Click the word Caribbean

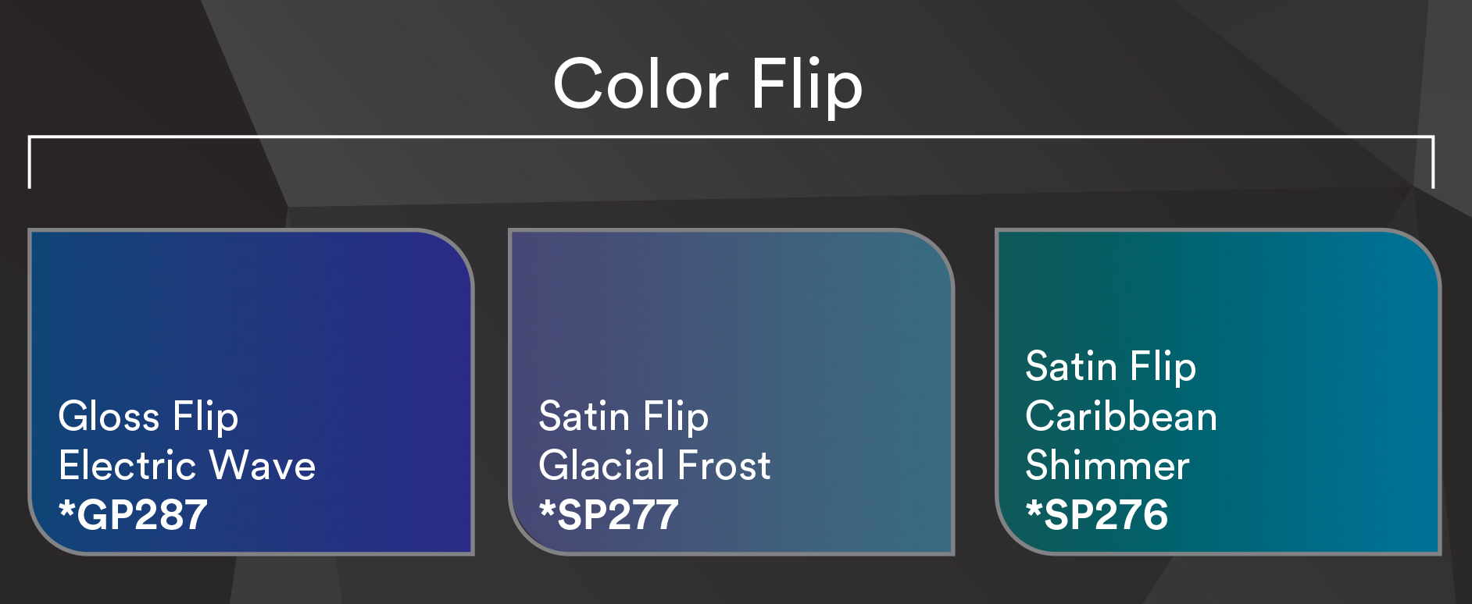coord(1122,417)
